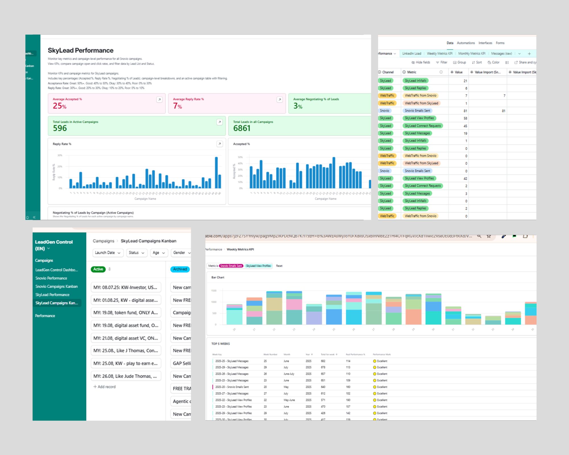
Task: Open the Color paint bucket option
Action: (489, 63)
